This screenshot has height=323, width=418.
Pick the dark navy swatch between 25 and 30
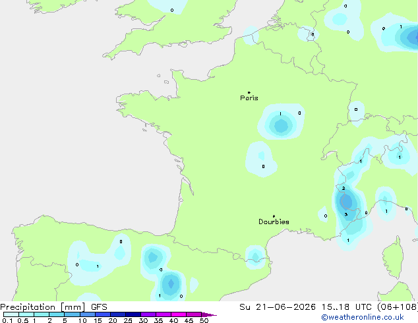pos(133,314)
